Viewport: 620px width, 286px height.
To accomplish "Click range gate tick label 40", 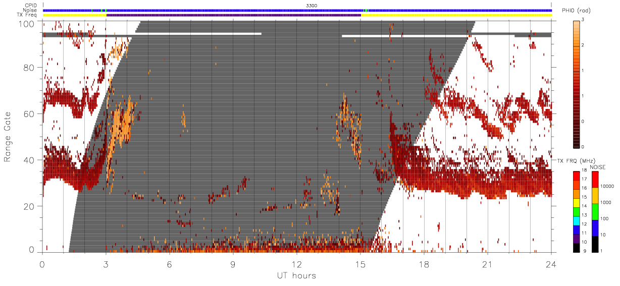I will tap(29, 160).
